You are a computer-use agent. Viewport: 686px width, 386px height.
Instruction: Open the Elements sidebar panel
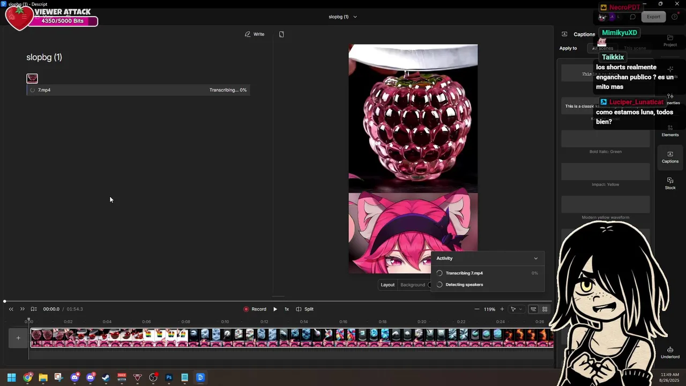[670, 131]
